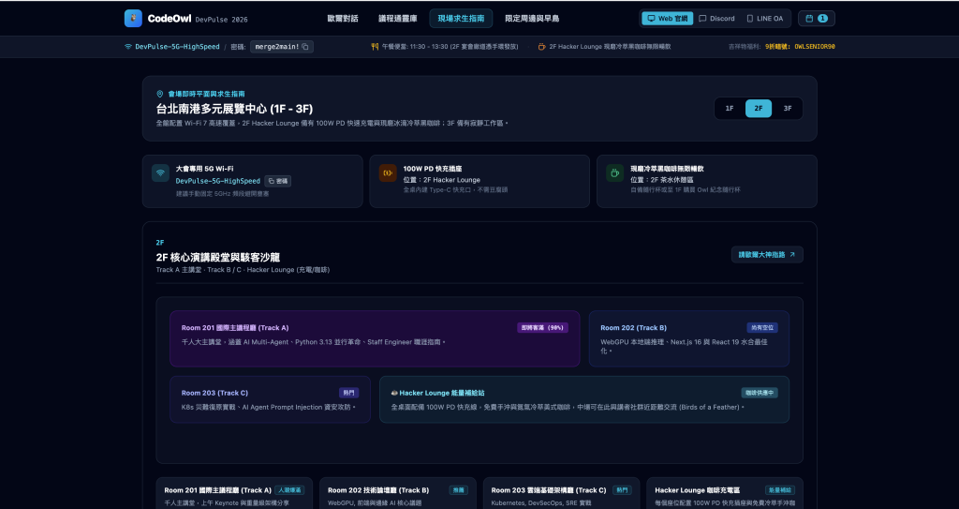Open the shopping cart with badge 1

[x=816, y=19]
